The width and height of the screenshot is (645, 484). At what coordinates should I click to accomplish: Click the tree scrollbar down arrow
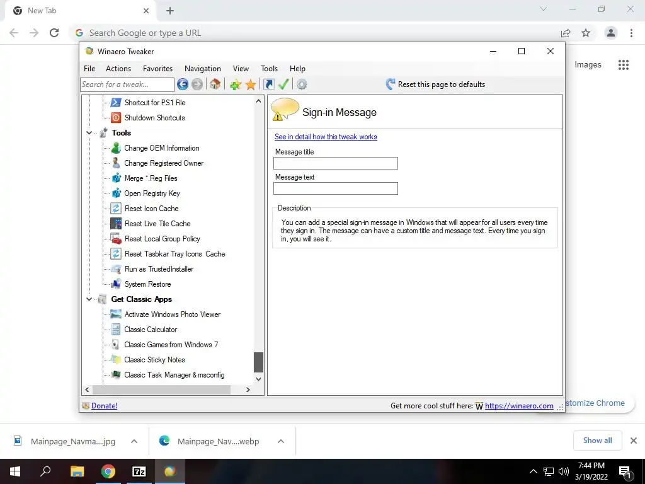click(258, 379)
